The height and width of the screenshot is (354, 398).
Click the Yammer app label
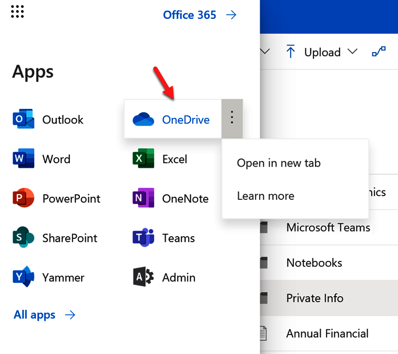point(63,278)
